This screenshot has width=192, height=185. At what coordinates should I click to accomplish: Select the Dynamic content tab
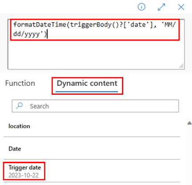click(87, 84)
